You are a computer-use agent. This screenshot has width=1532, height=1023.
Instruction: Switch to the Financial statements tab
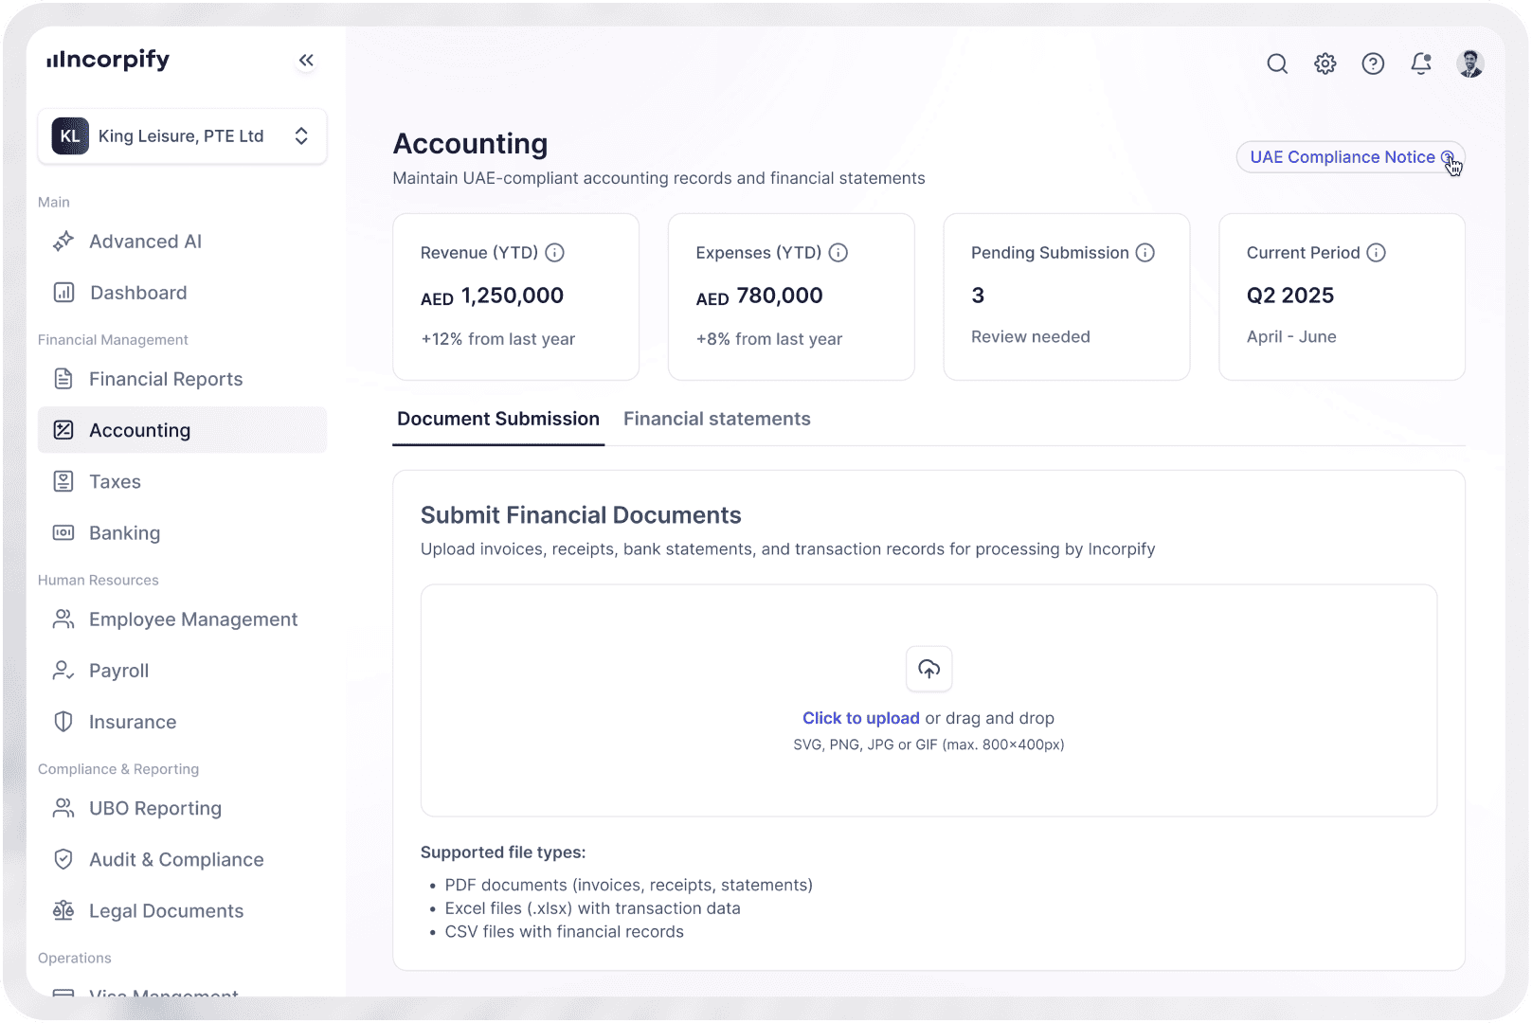point(717,419)
